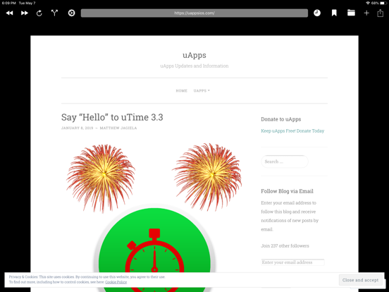
Task: Focus the 'Enter your email address' field
Action: pos(292,262)
